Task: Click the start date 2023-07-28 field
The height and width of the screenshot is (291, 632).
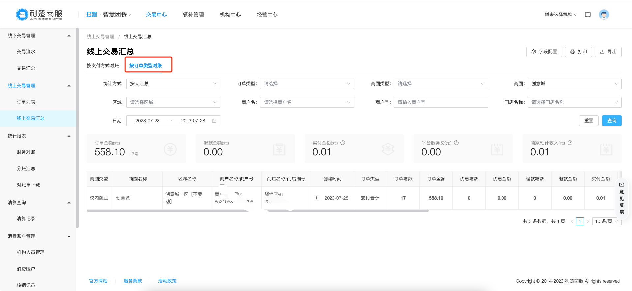Action: tap(147, 121)
